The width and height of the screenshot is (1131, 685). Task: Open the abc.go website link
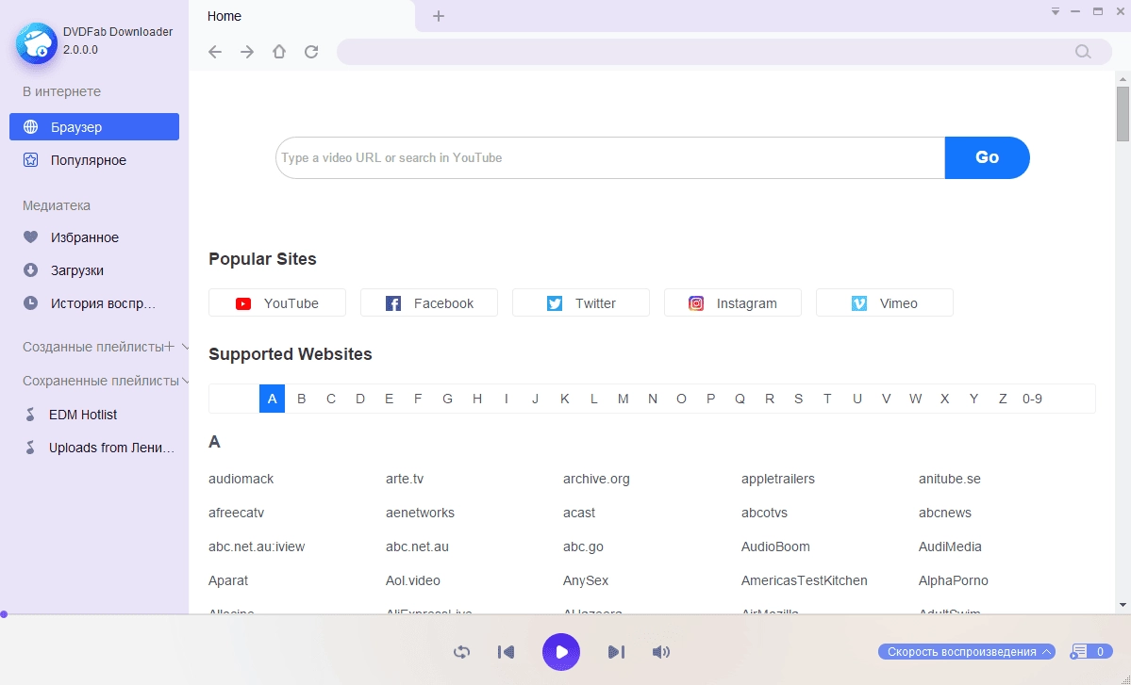coord(583,546)
